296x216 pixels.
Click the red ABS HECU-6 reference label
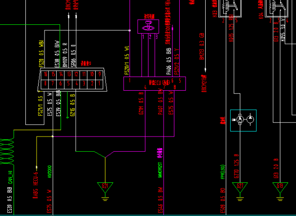point(36,185)
